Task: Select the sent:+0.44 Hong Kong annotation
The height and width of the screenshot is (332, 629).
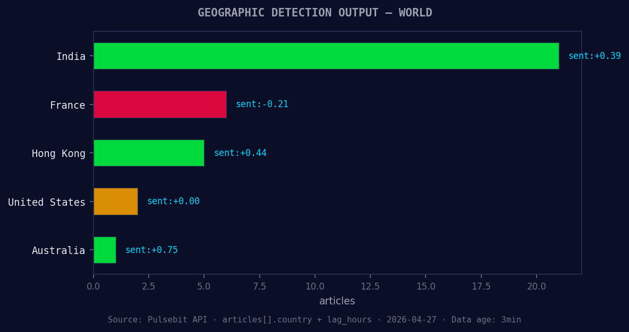Action: click(240, 153)
